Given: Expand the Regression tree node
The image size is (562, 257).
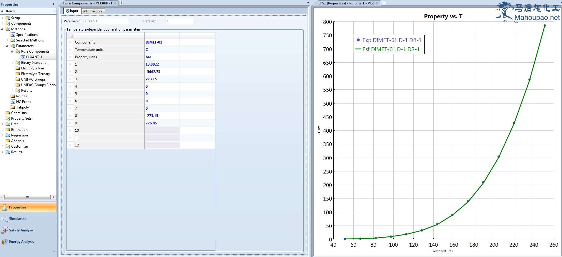Looking at the screenshot, I should (2, 135).
